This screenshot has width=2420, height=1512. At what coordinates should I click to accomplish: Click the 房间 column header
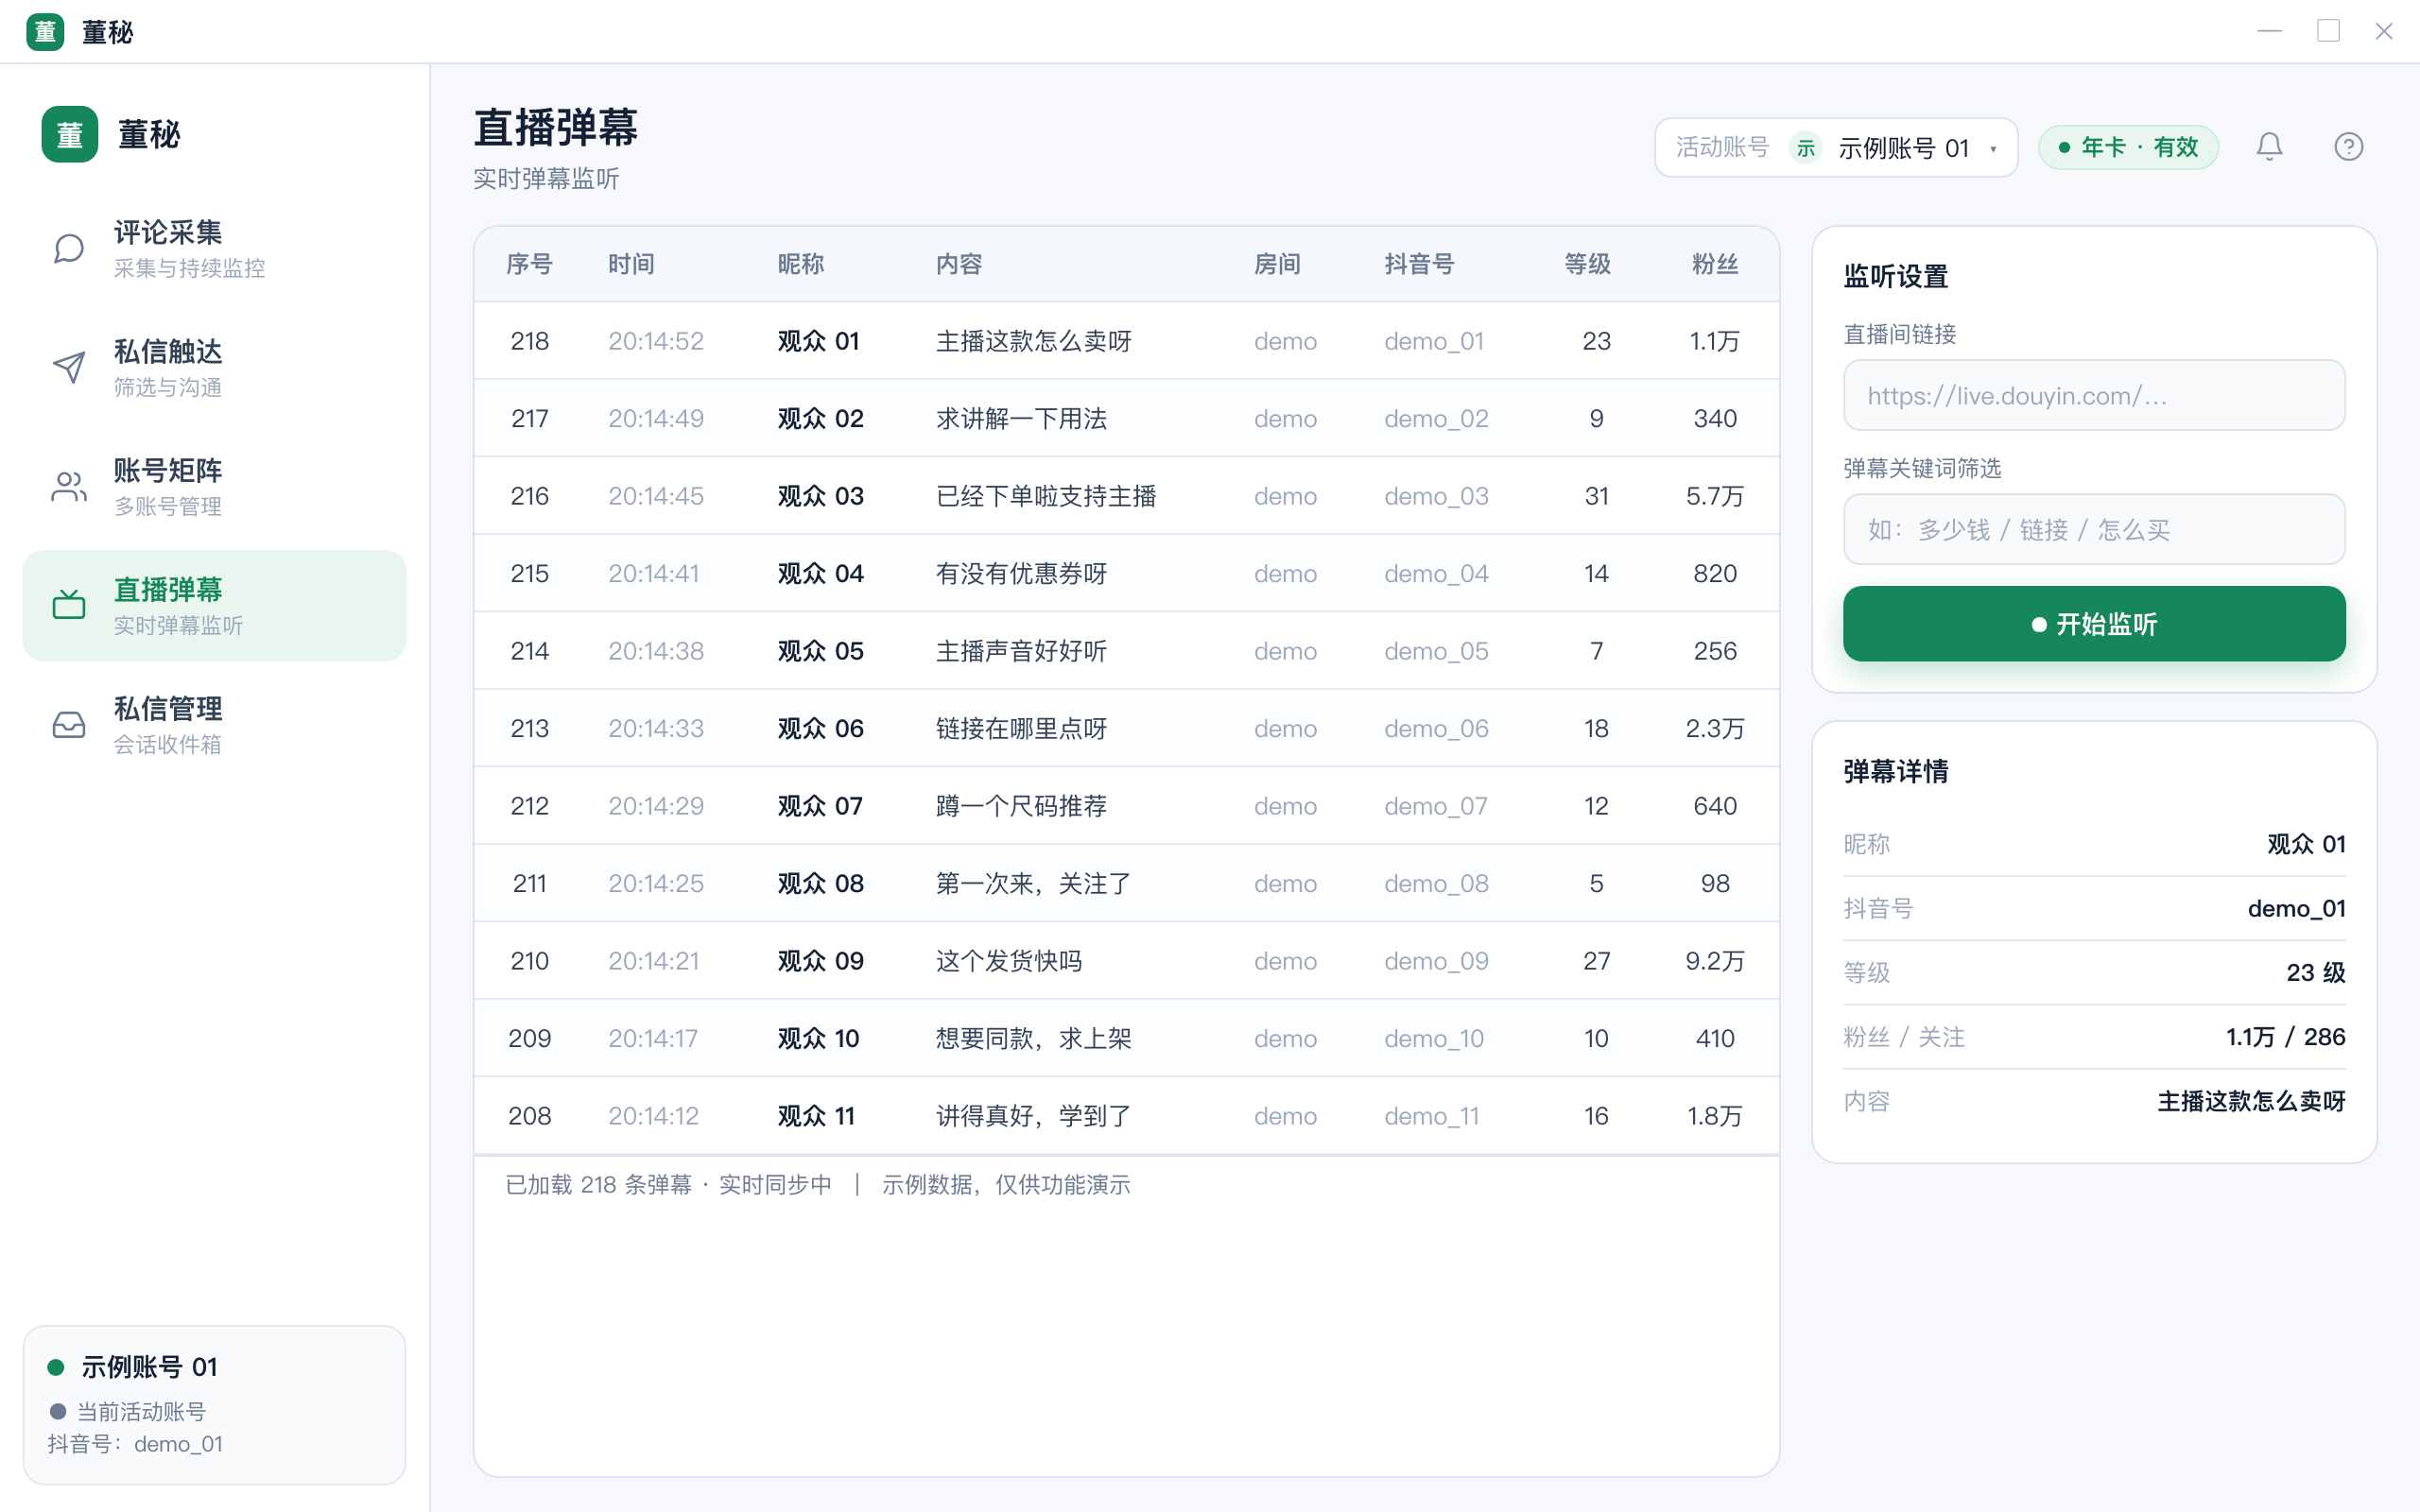1277,264
